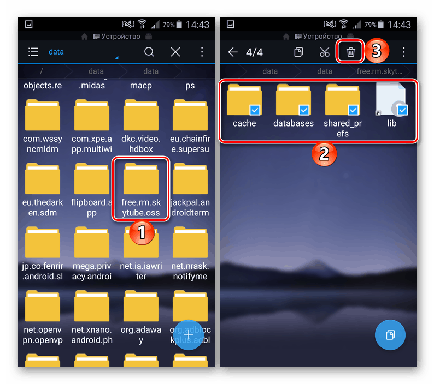434x384 pixels.
Task: Open the eu.thedarken.sdm folder
Action: (x=43, y=189)
